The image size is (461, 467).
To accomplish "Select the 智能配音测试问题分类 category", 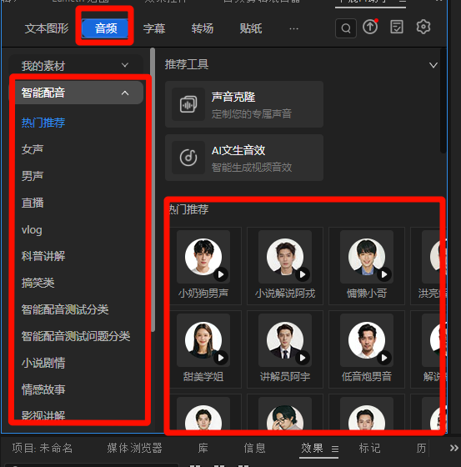I will 76,336.
